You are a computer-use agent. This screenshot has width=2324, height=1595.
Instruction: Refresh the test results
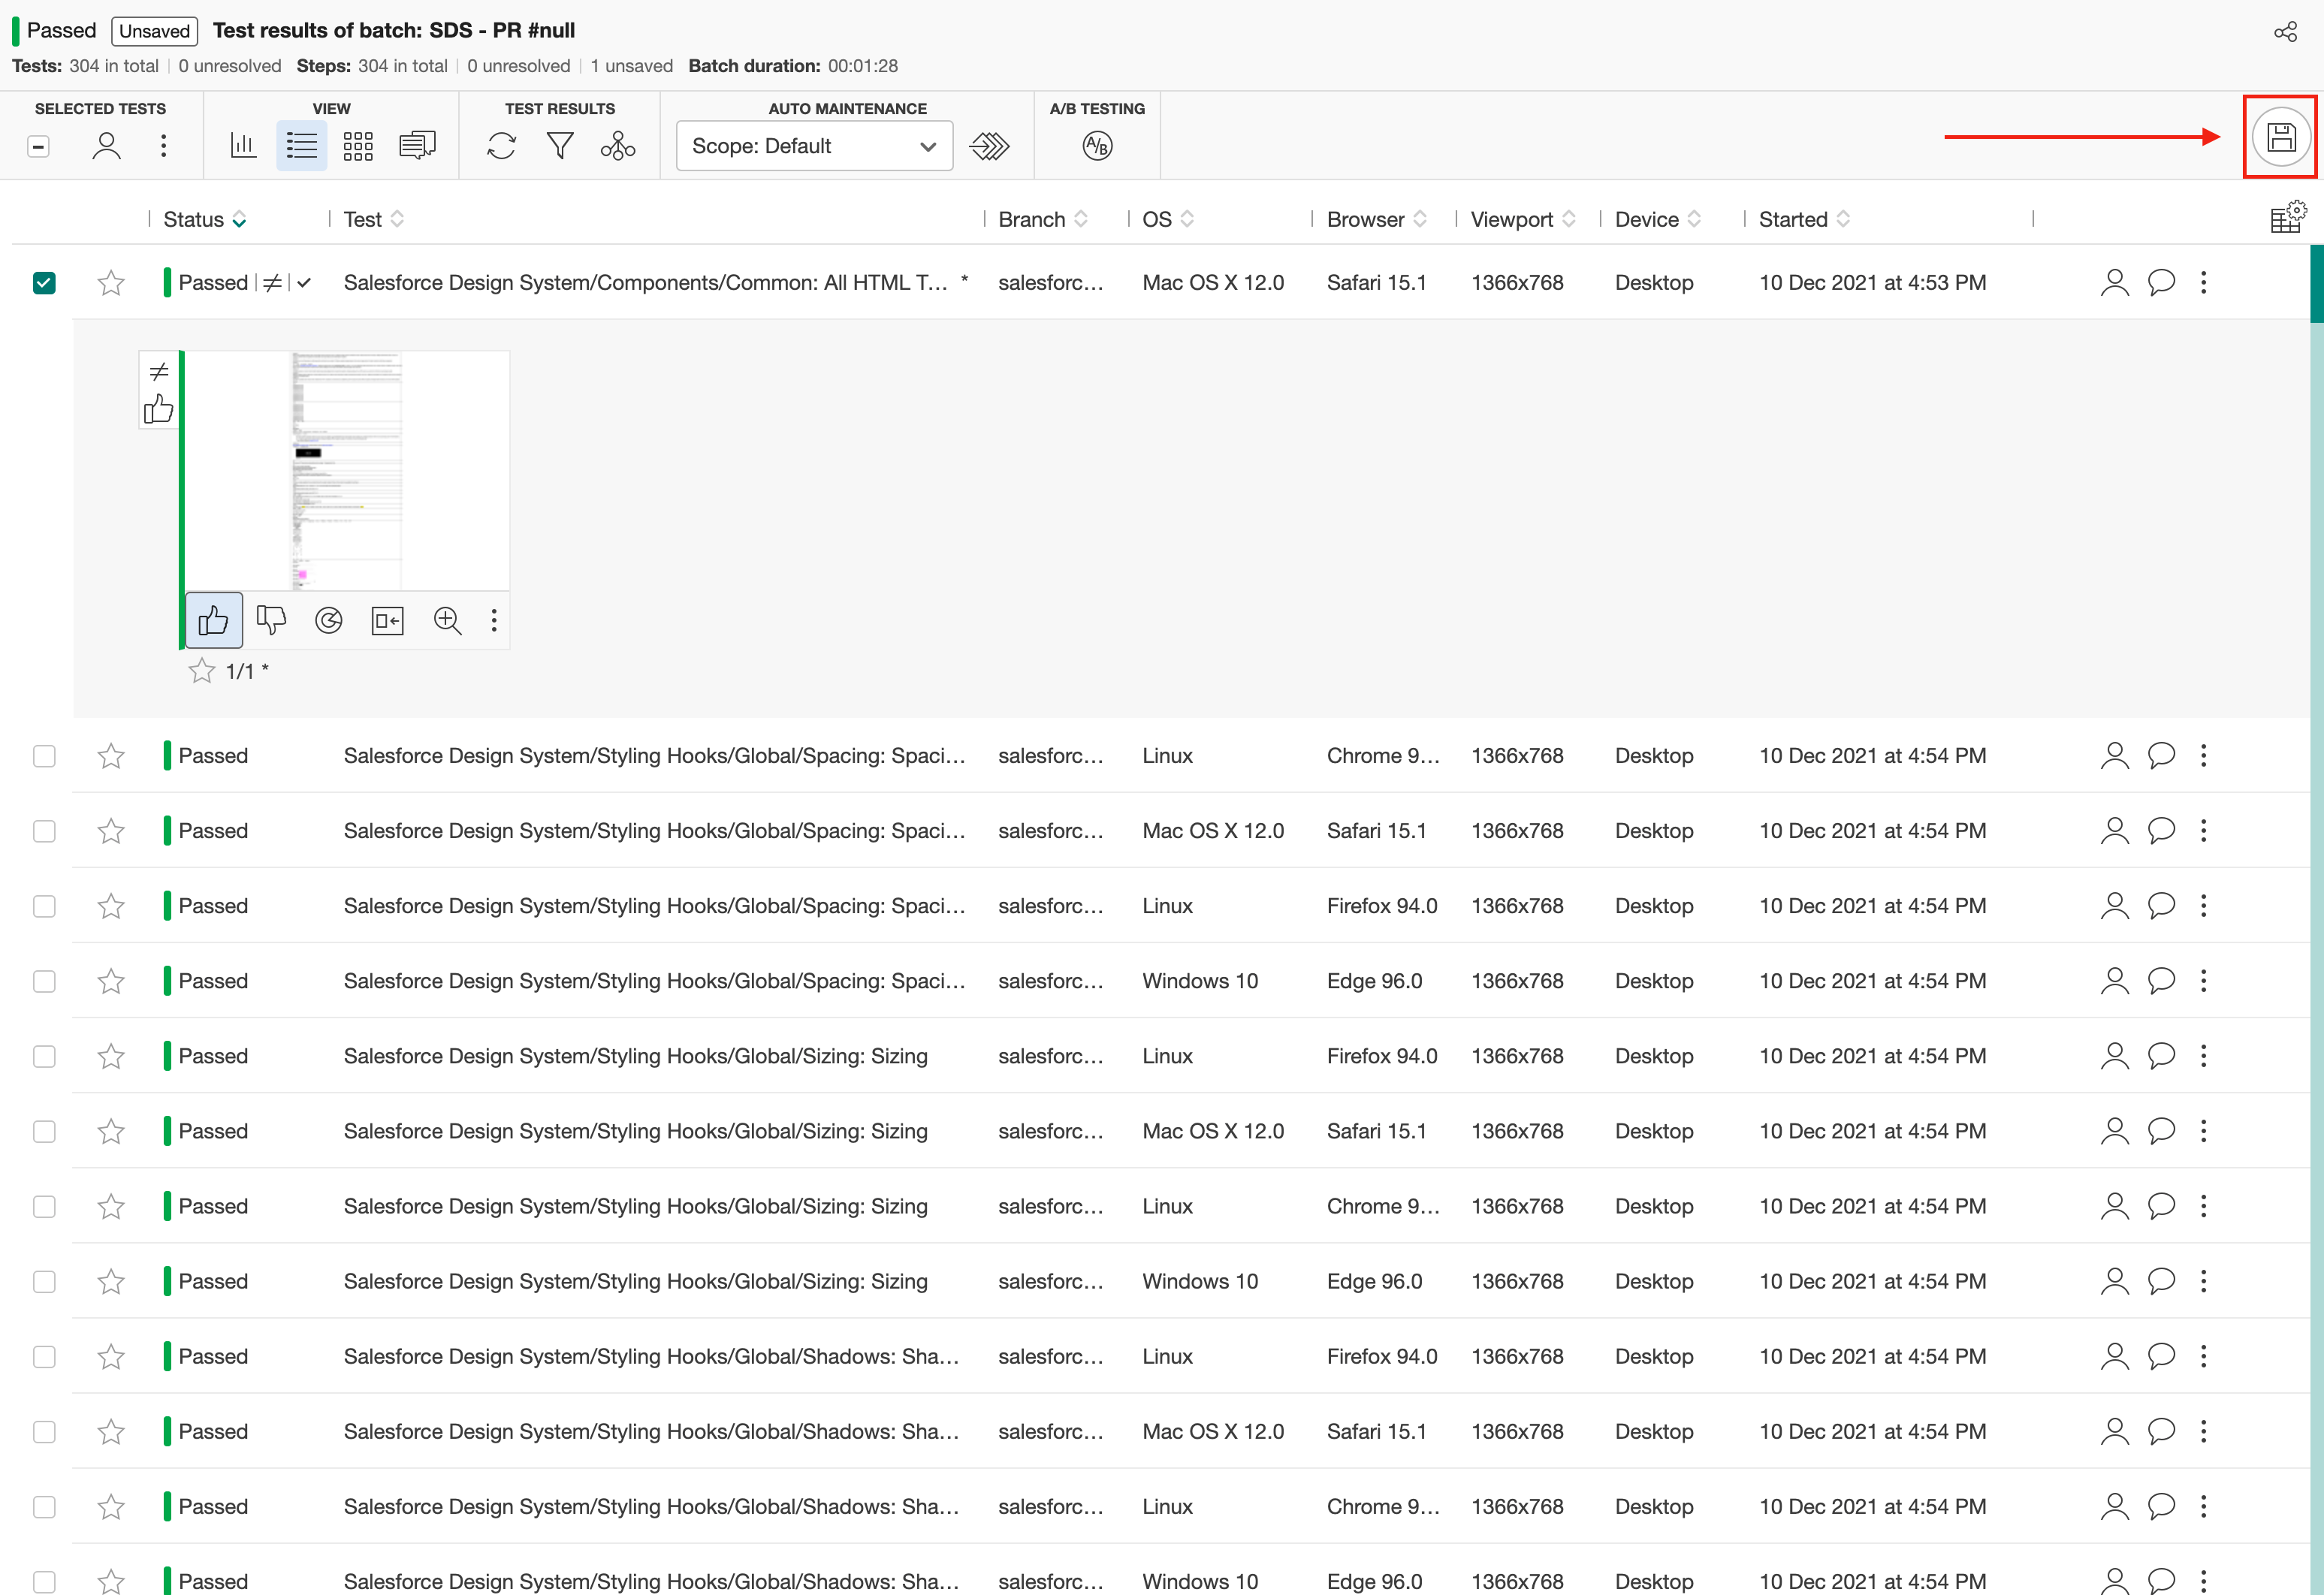point(501,145)
